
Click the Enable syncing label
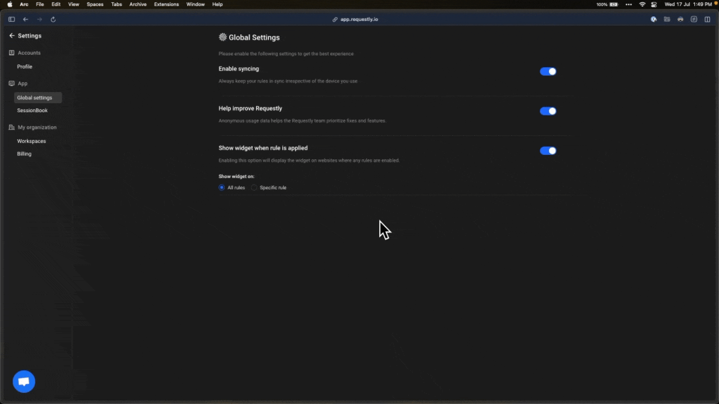pyautogui.click(x=239, y=68)
